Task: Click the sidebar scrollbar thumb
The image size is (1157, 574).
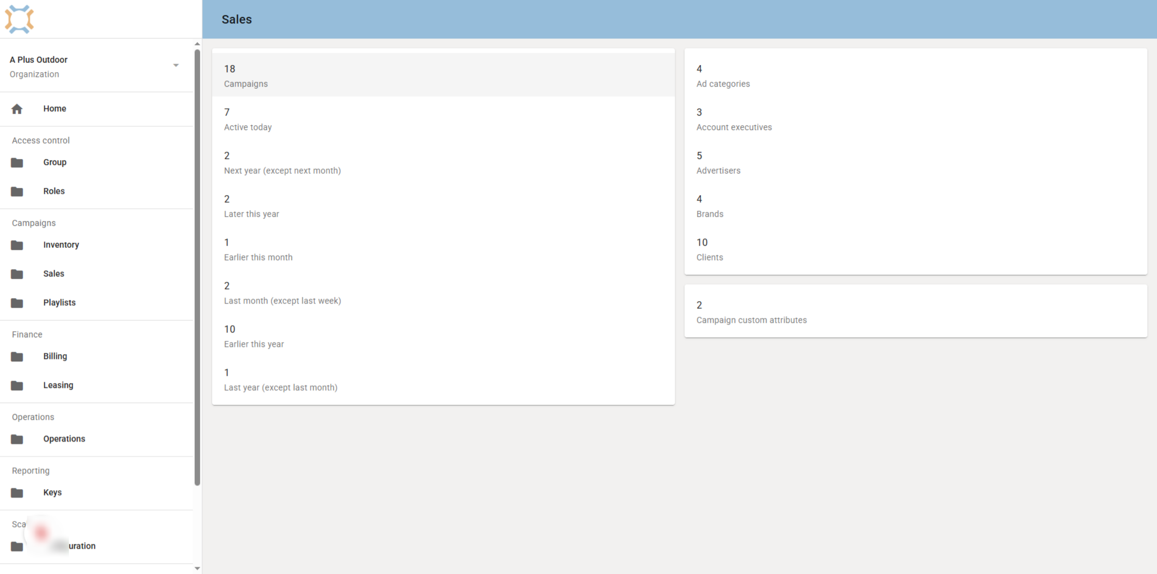Action: 197,267
